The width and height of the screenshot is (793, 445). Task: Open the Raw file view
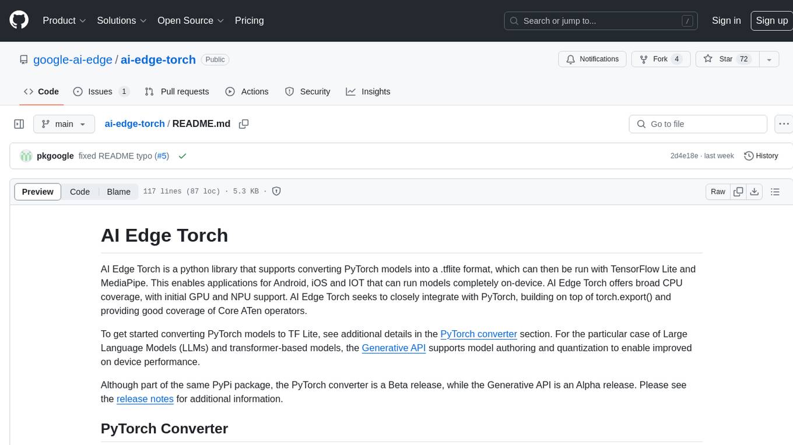tap(718, 192)
